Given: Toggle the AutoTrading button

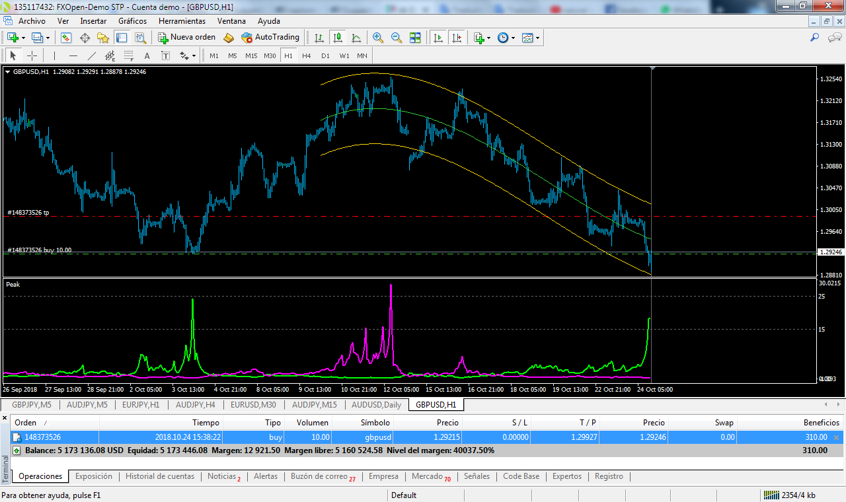Looking at the screenshot, I should pos(270,38).
